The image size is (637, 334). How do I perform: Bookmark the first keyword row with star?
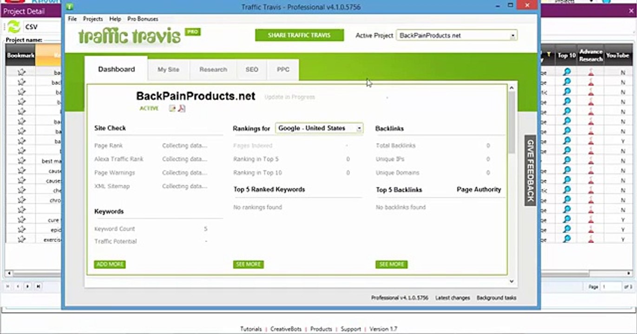(x=21, y=72)
